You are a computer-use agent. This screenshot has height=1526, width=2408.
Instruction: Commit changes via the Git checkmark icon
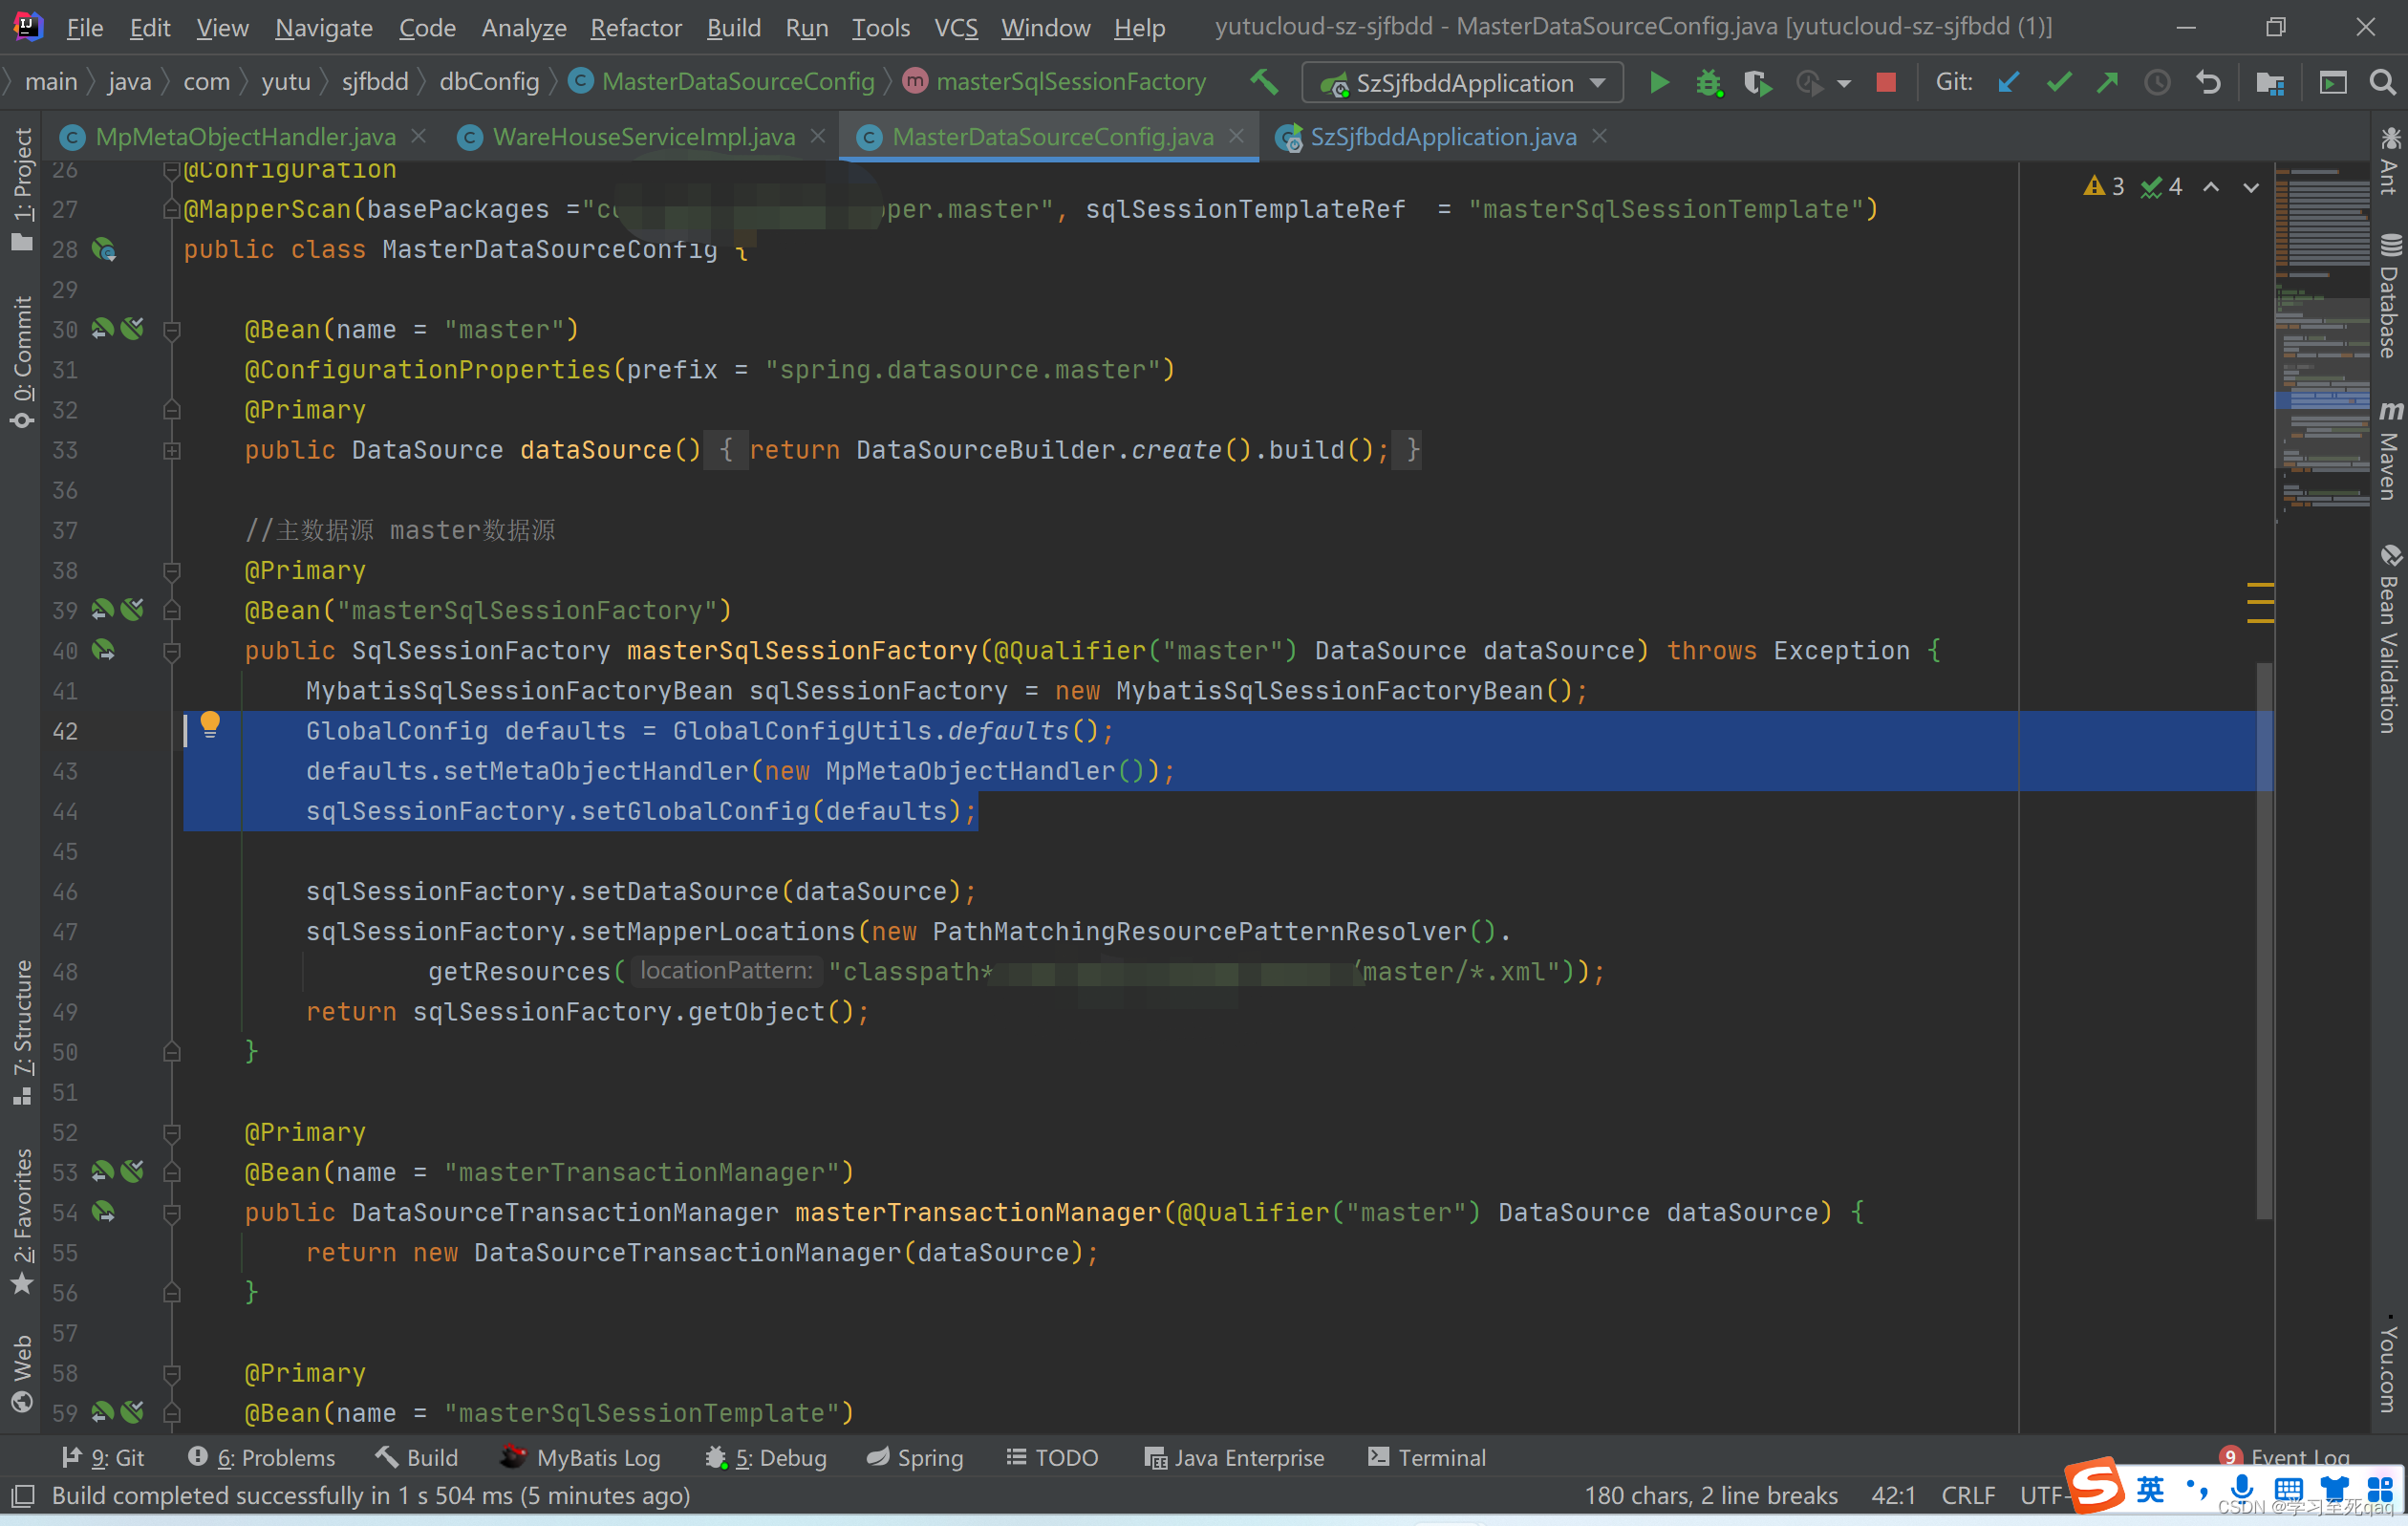point(2058,83)
